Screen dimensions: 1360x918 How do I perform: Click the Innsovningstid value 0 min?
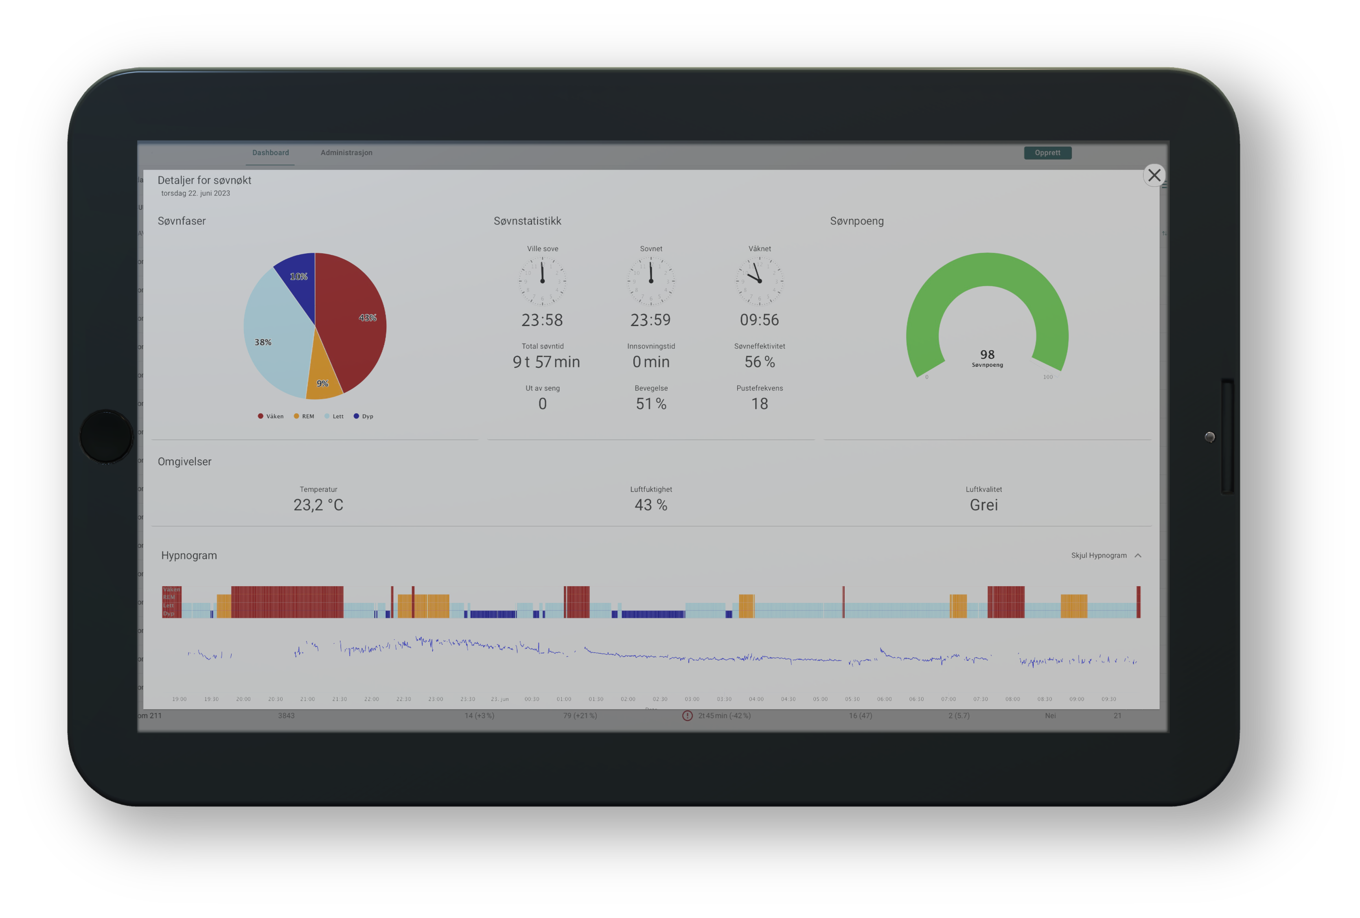click(x=651, y=362)
